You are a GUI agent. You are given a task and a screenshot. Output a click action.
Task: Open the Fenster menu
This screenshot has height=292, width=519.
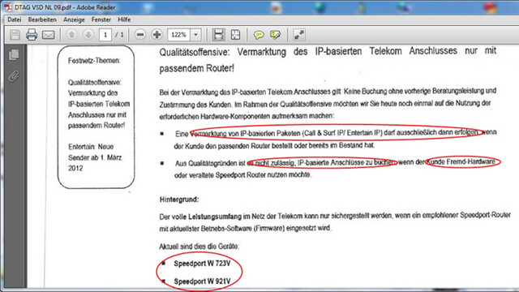[x=101, y=19]
